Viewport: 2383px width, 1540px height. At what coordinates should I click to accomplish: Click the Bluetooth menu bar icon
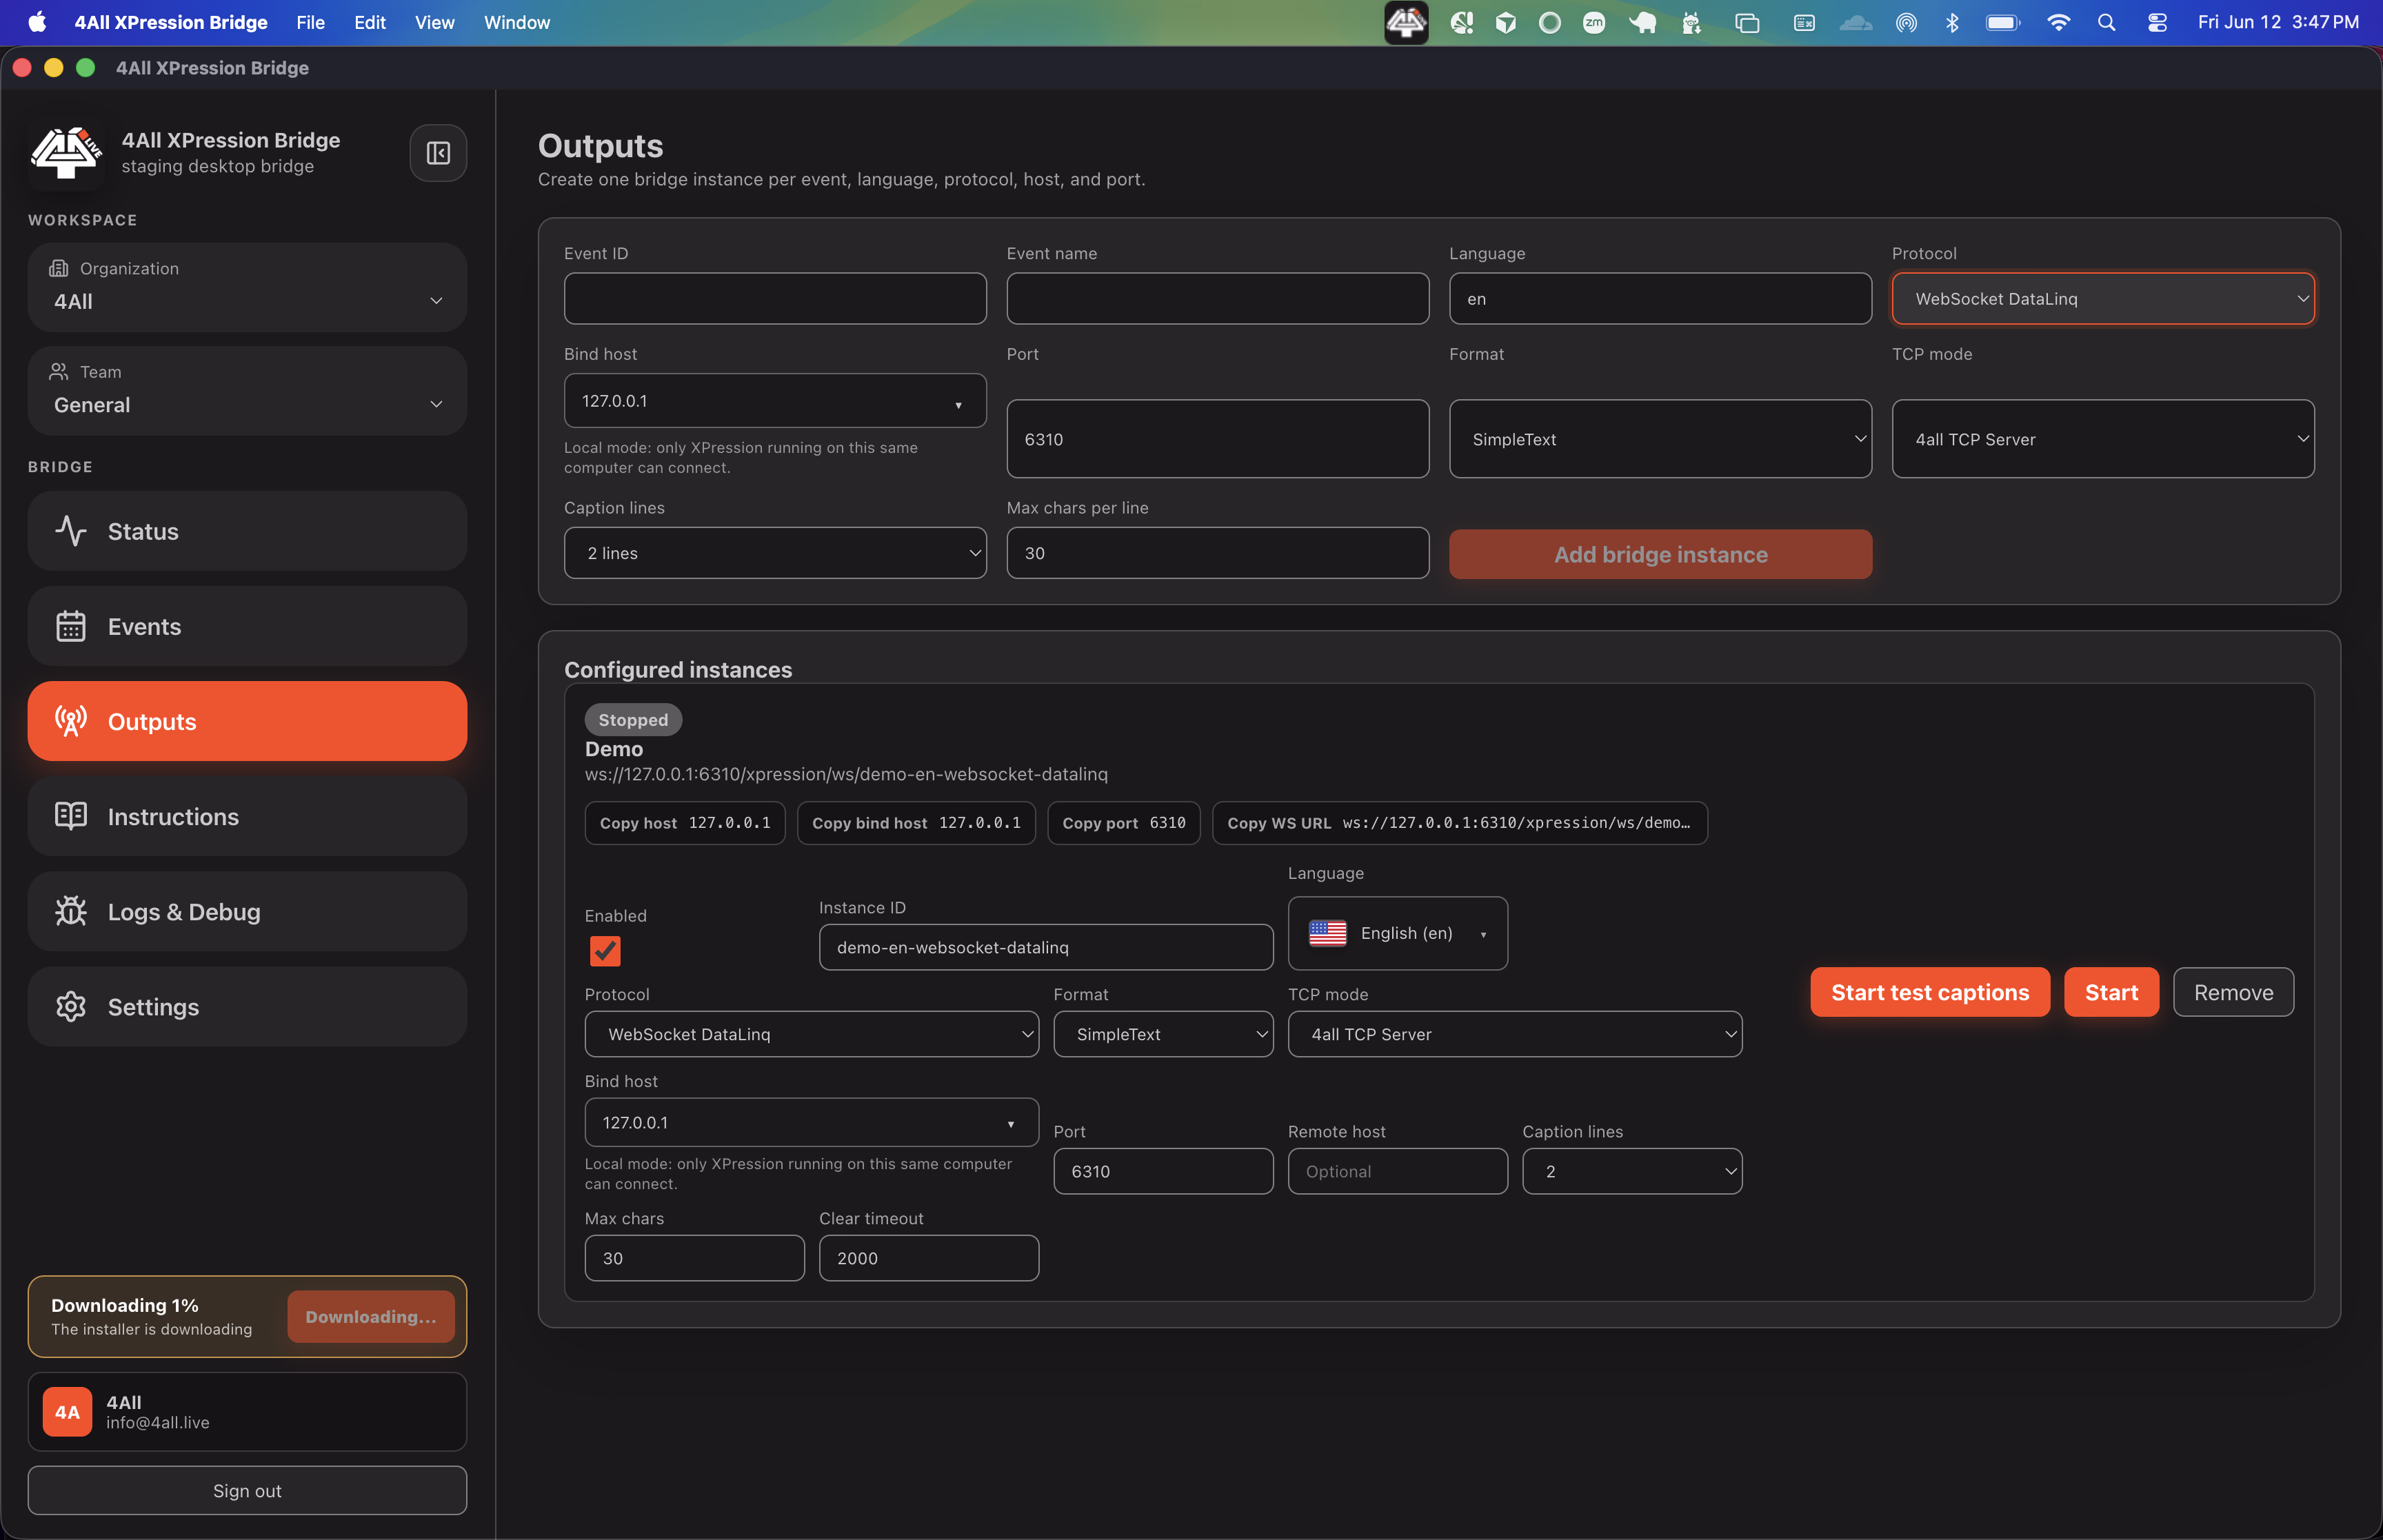click(1952, 22)
